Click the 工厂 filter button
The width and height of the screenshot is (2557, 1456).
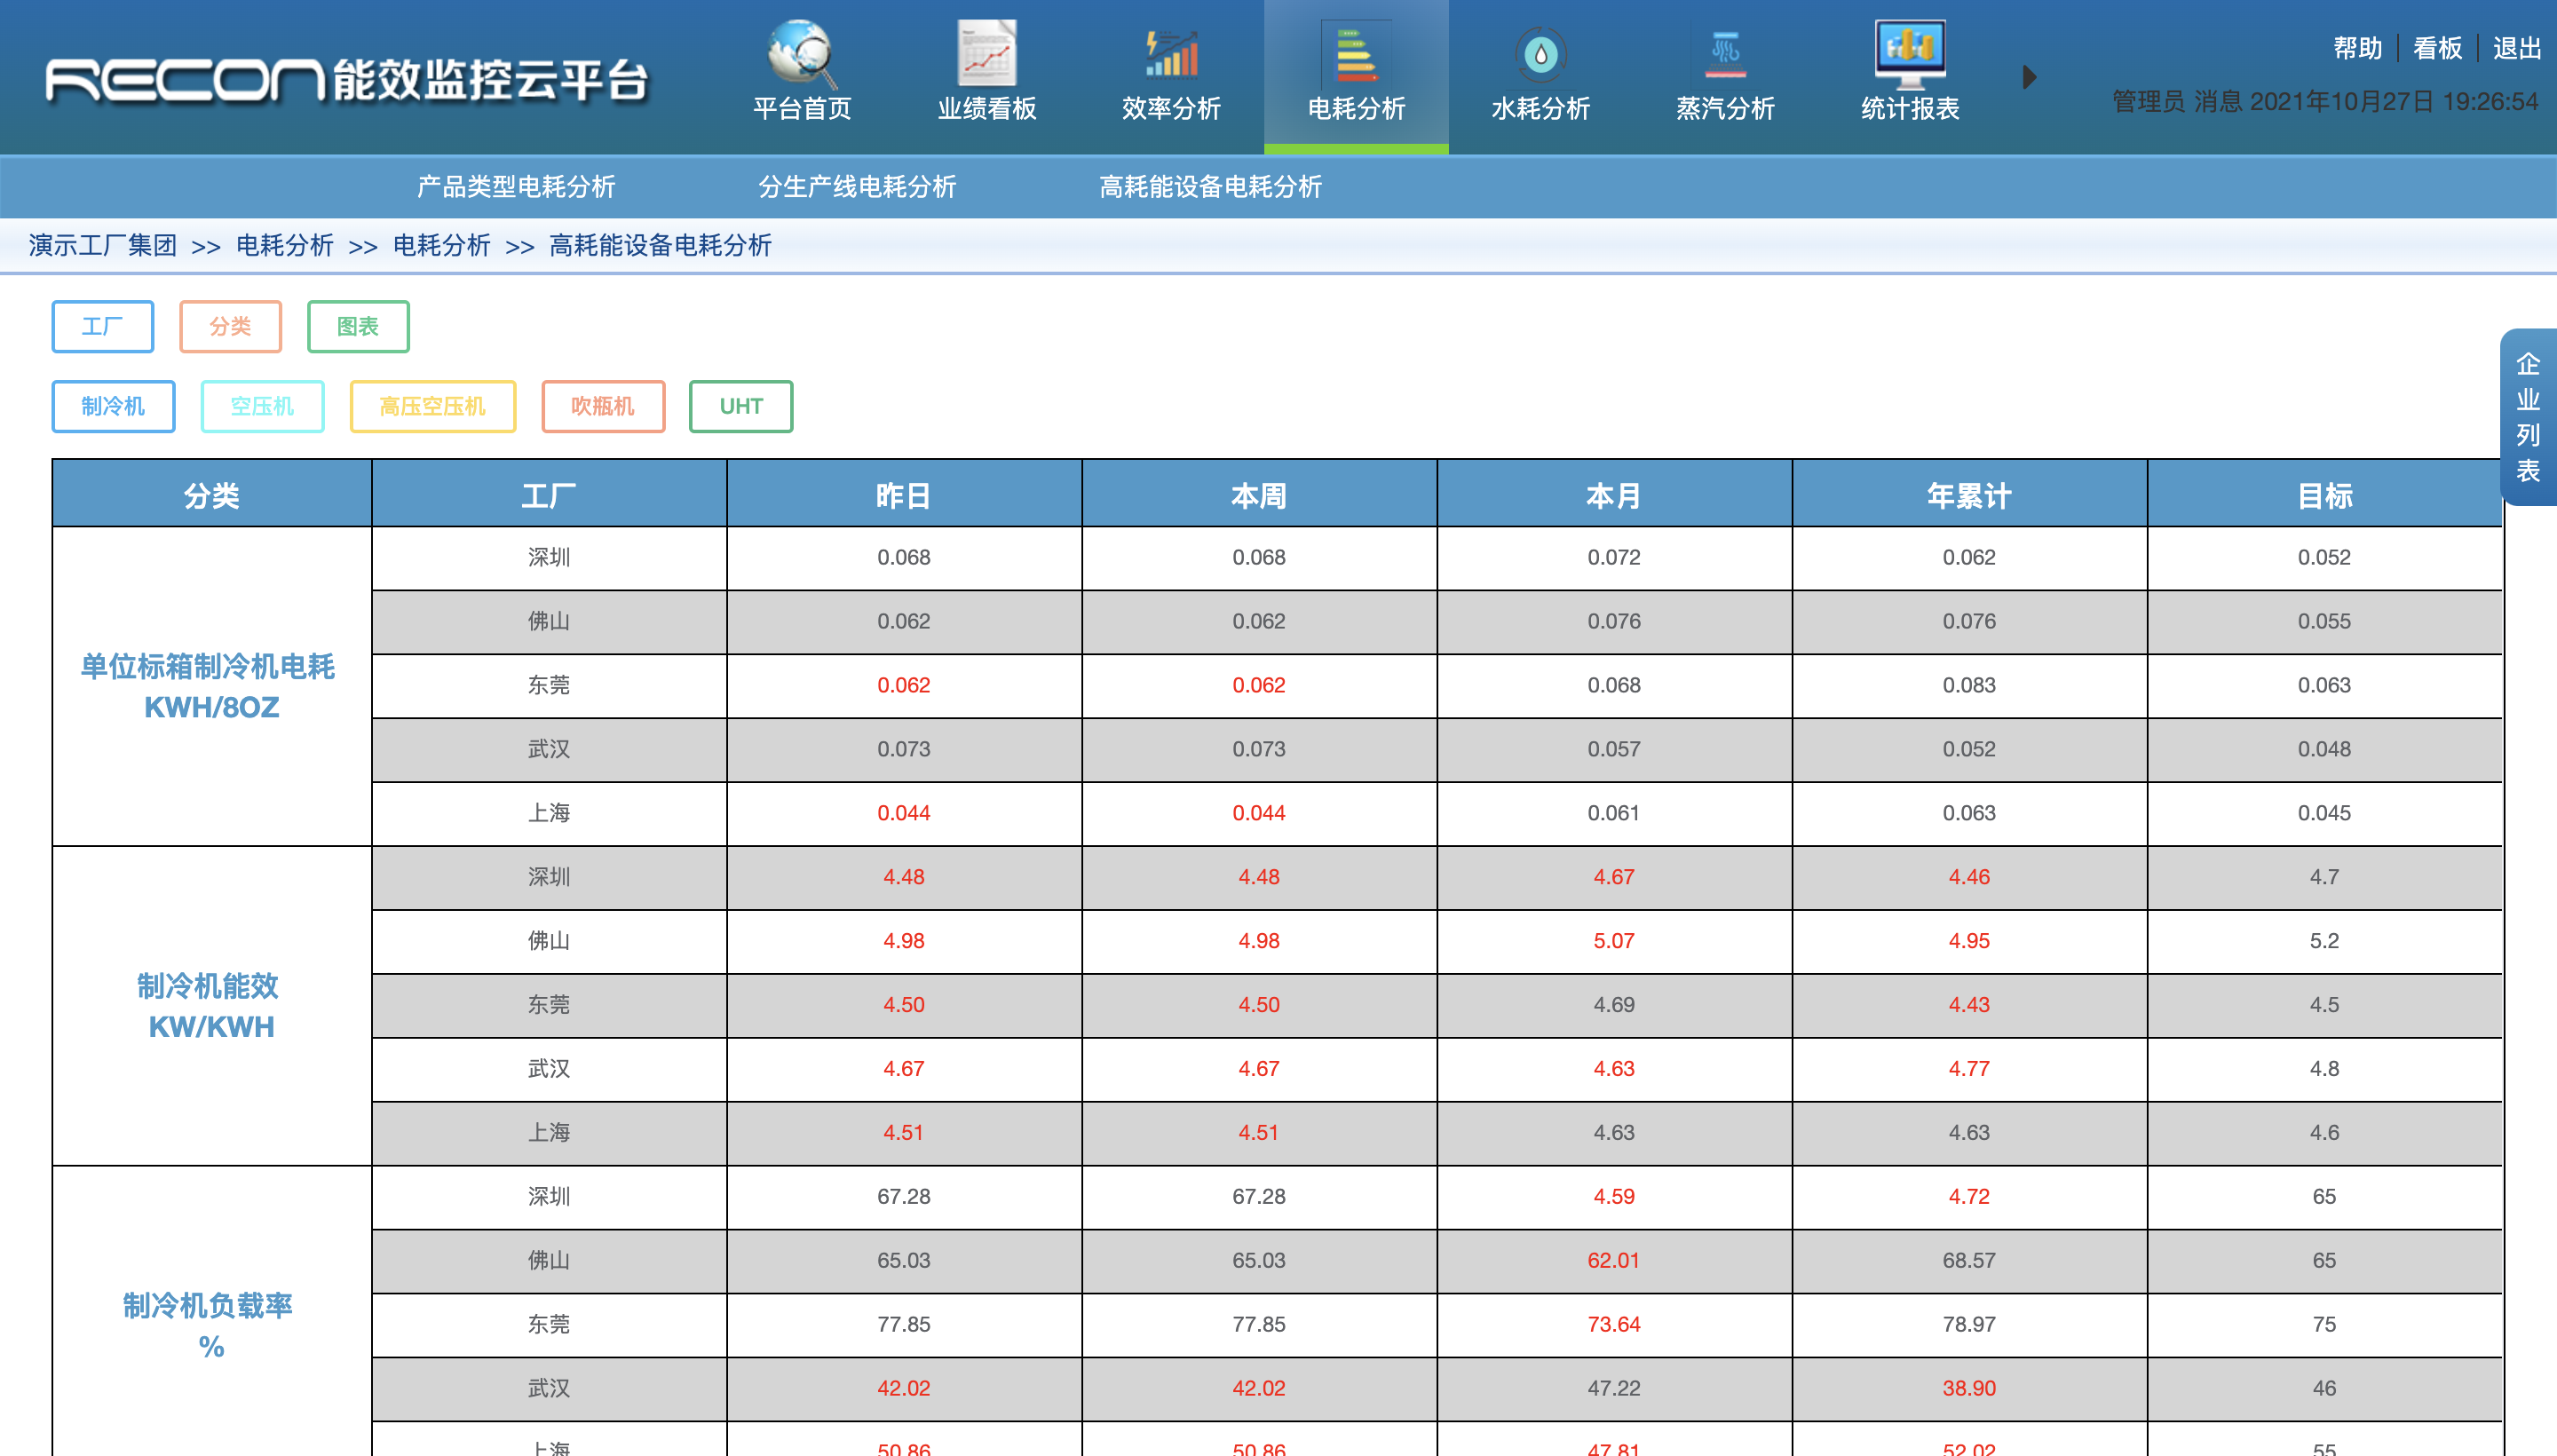103,326
